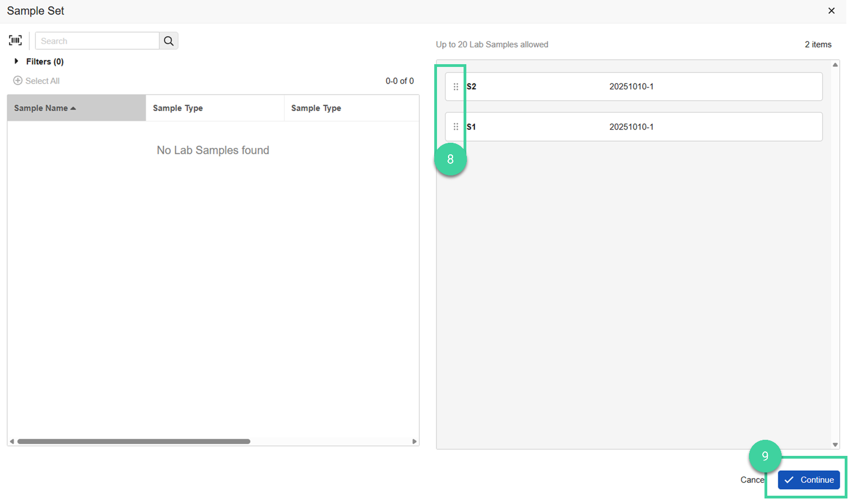Click the plus icon beside Select All
This screenshot has width=853, height=504.
click(17, 81)
